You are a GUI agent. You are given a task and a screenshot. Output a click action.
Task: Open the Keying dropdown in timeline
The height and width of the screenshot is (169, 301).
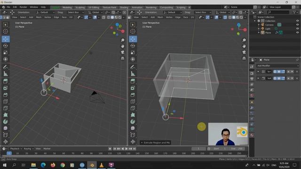point(28,149)
